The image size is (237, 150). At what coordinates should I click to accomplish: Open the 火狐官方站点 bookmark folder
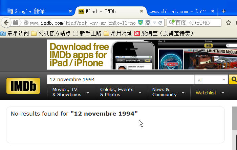(51, 33)
